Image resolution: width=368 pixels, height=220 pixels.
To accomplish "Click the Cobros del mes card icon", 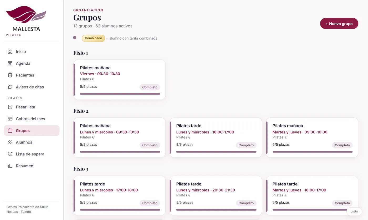I will point(10,119).
